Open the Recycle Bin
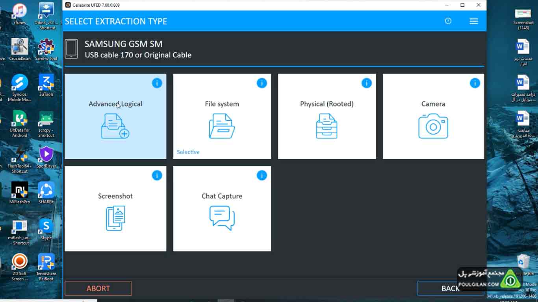 (524, 264)
